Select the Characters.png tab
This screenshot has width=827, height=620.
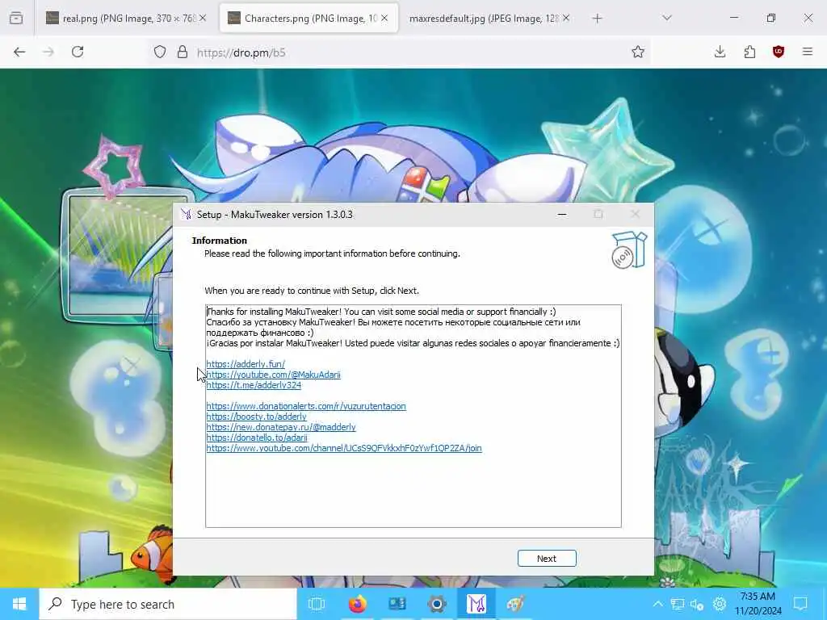tap(309, 19)
